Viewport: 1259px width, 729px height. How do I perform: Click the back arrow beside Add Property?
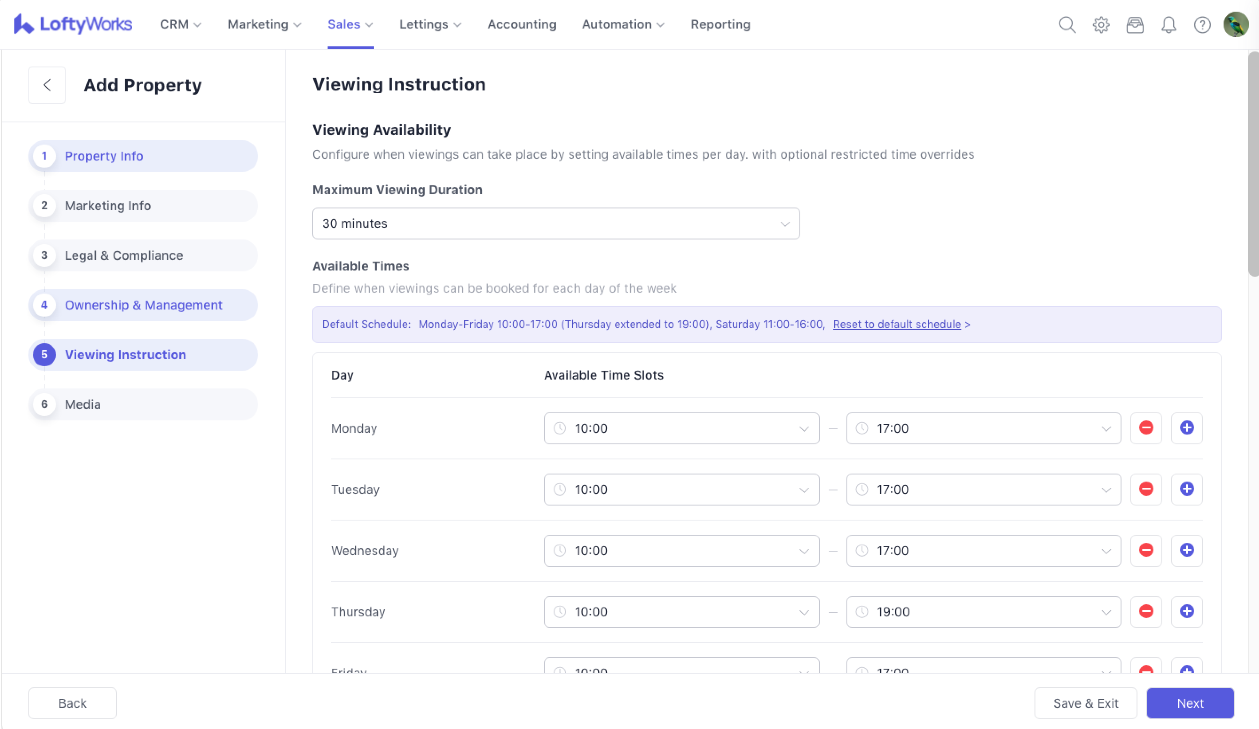[47, 85]
